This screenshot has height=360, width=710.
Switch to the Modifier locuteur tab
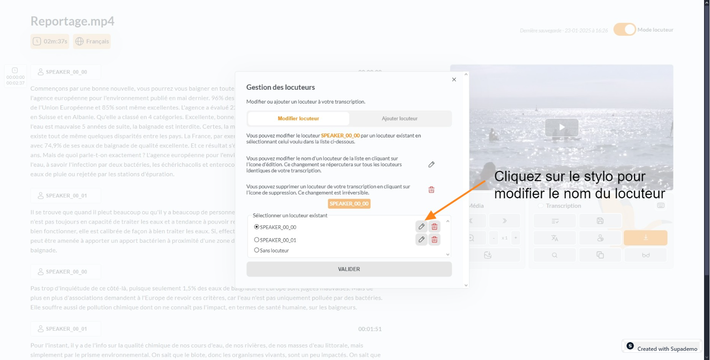298,119
